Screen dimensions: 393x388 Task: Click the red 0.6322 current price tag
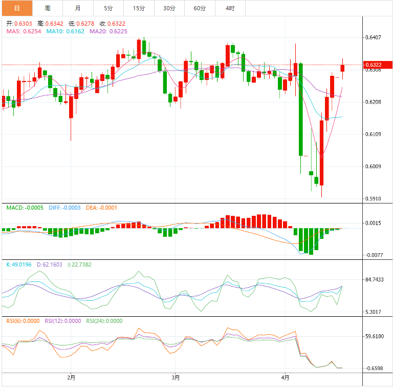point(374,65)
